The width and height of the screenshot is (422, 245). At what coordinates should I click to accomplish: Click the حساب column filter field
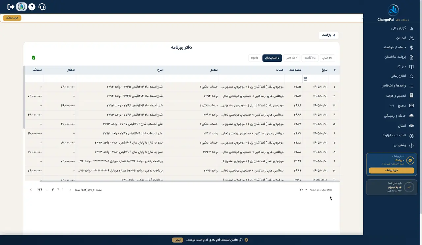tap(252, 79)
